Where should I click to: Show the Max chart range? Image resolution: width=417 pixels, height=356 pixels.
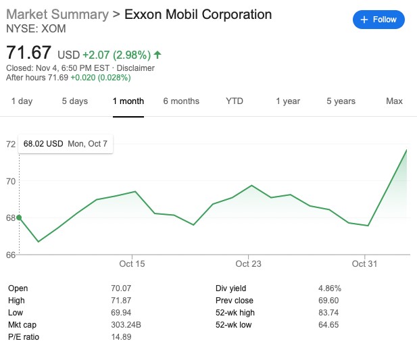click(394, 101)
